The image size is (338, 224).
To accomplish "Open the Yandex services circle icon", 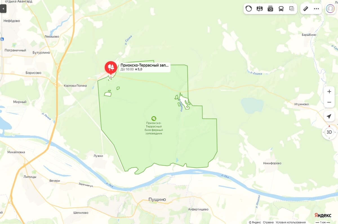I will click(x=249, y=9).
